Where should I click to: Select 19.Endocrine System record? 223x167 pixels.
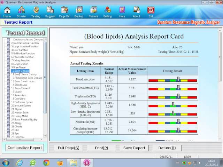22,102
